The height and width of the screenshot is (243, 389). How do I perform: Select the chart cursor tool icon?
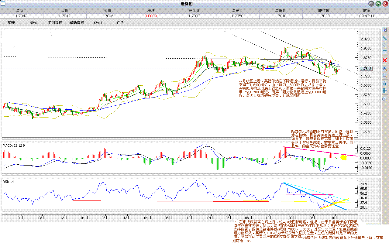click(x=385, y=30)
